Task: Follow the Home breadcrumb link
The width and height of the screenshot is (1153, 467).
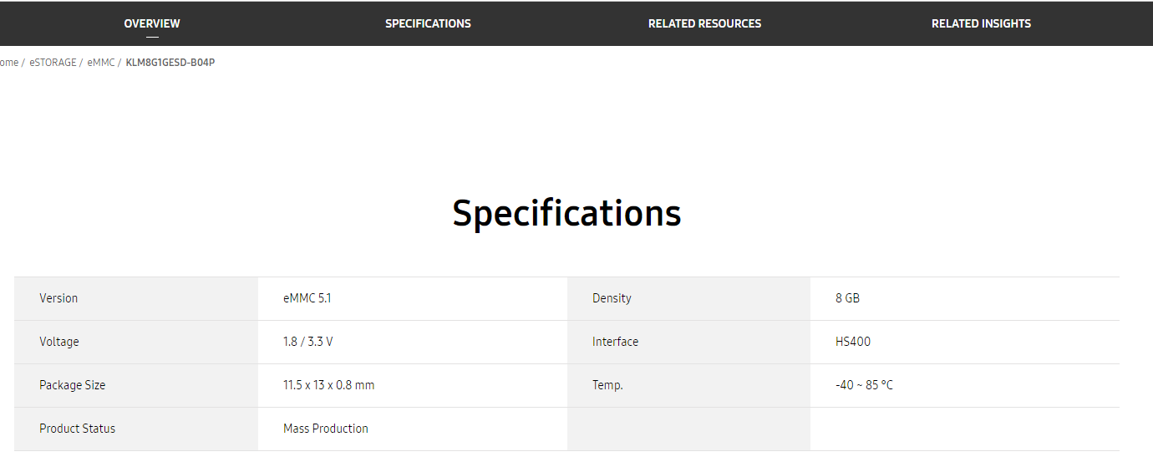Action: click(8, 63)
